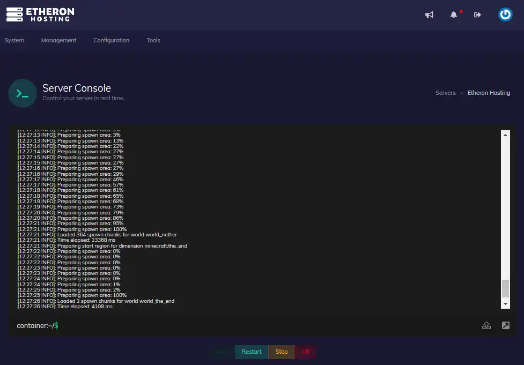Expand the Configuration menu
This screenshot has height=365, width=524.
111,40
